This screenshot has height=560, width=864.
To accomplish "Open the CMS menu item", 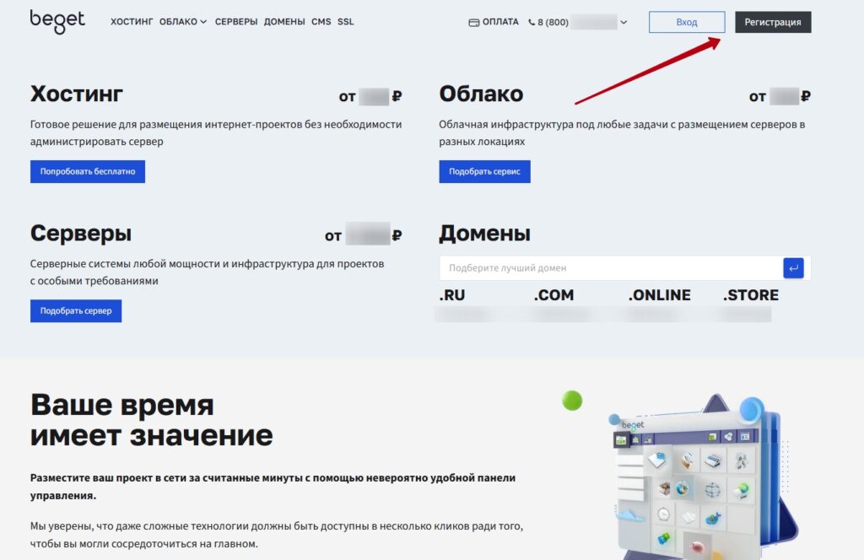I will pos(321,22).
